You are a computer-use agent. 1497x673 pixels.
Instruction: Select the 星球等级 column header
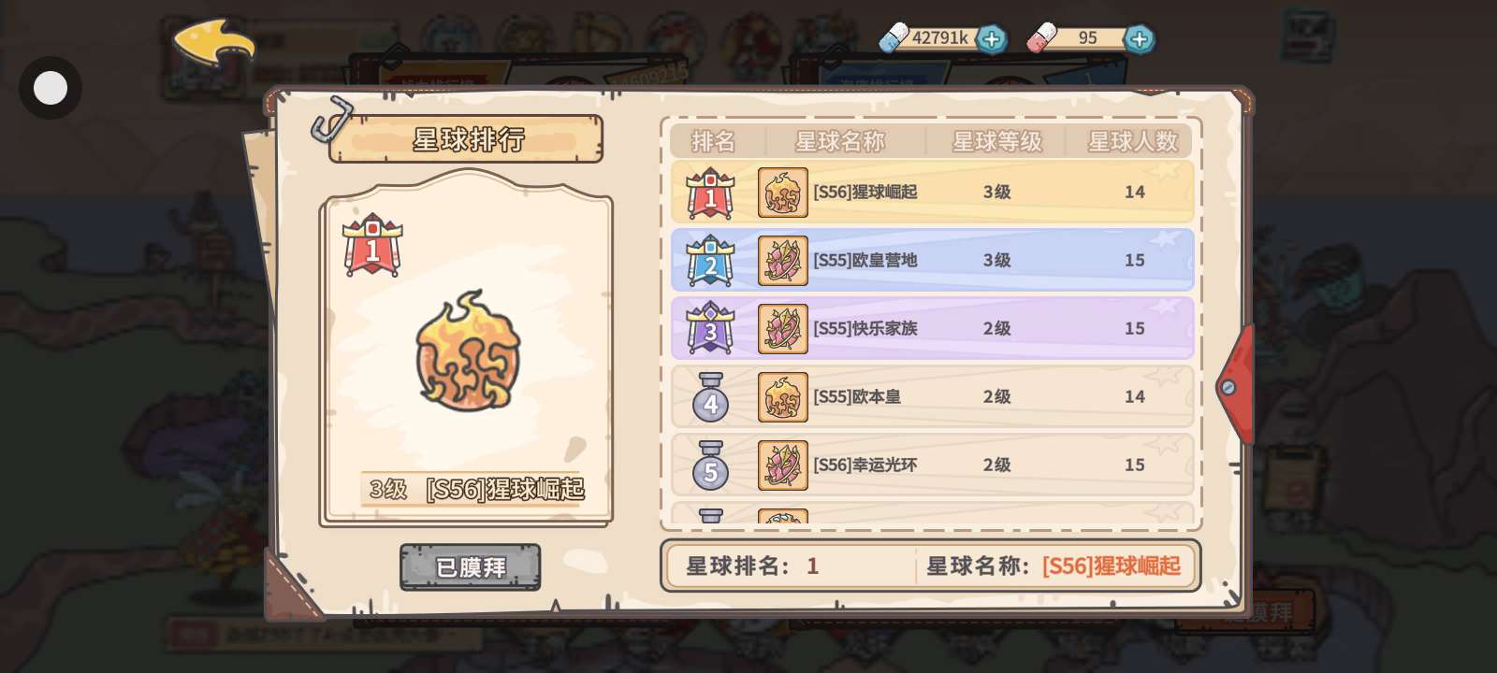click(x=996, y=141)
